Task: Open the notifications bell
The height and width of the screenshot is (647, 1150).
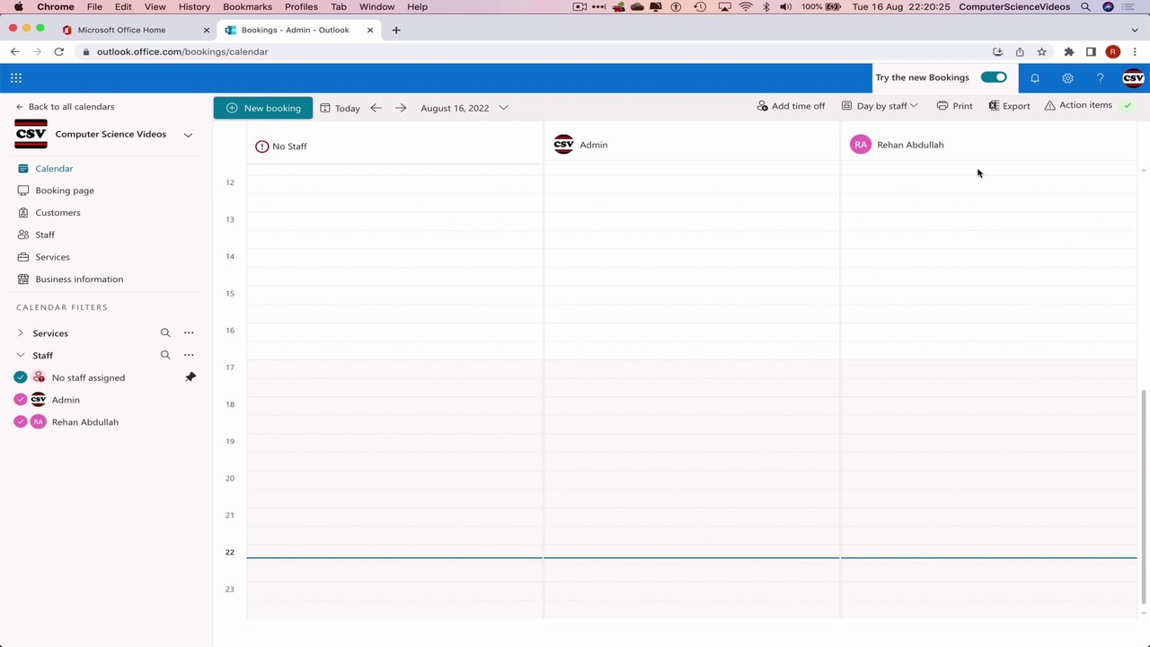Action: [x=1035, y=78]
